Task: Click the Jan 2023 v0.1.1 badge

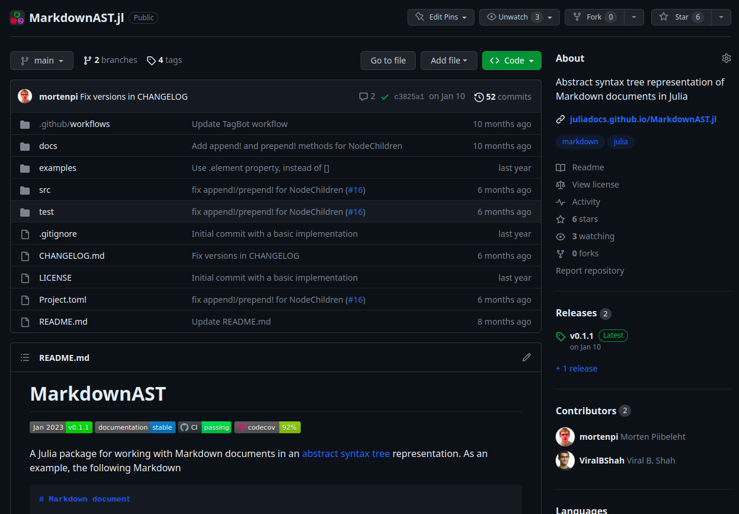Action: [61, 427]
